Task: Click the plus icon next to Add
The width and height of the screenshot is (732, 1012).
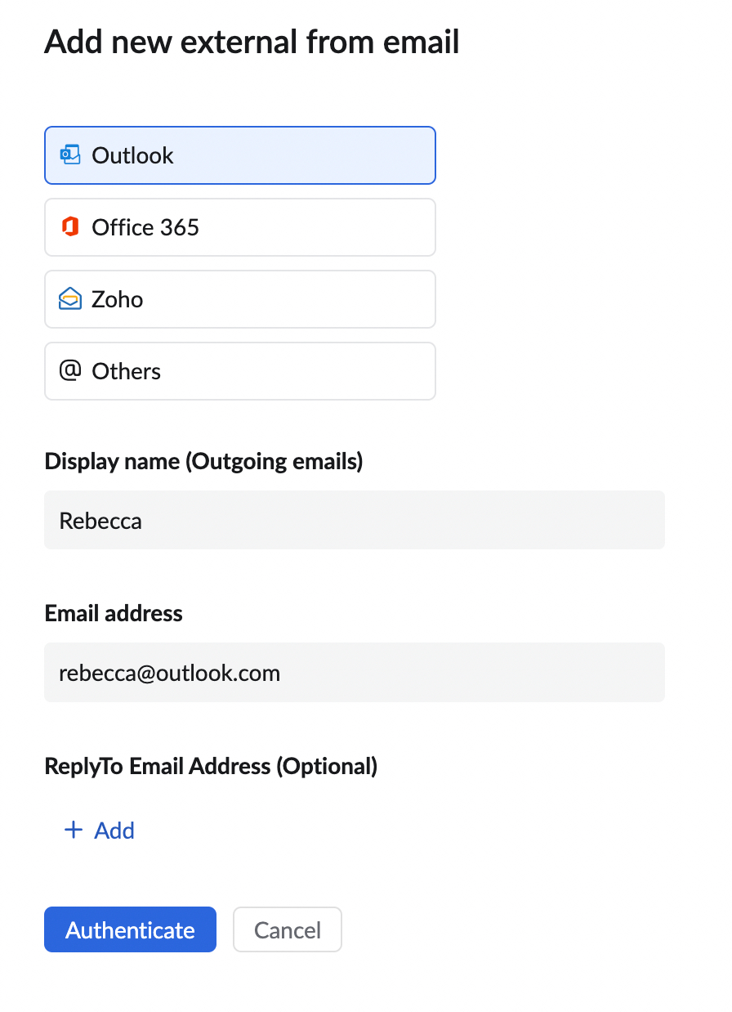Action: pyautogui.click(x=74, y=831)
